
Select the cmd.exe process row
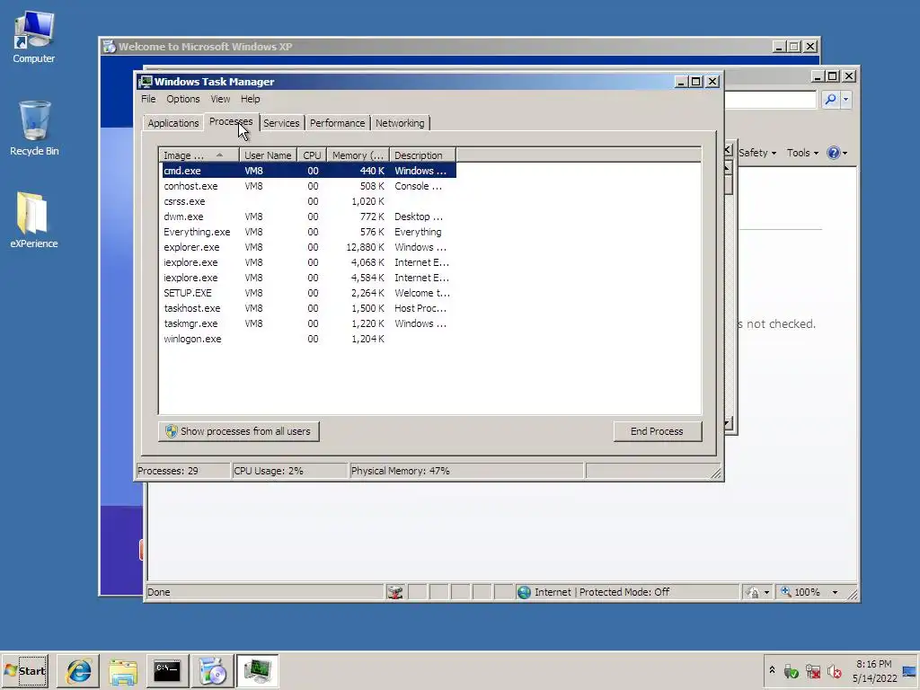309,171
